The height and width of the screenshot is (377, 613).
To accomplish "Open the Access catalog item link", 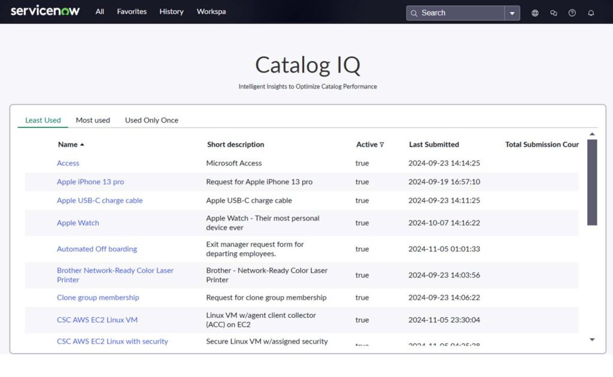I will click(68, 163).
